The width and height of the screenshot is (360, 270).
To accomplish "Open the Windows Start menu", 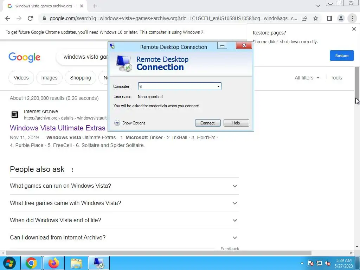I will (9, 263).
